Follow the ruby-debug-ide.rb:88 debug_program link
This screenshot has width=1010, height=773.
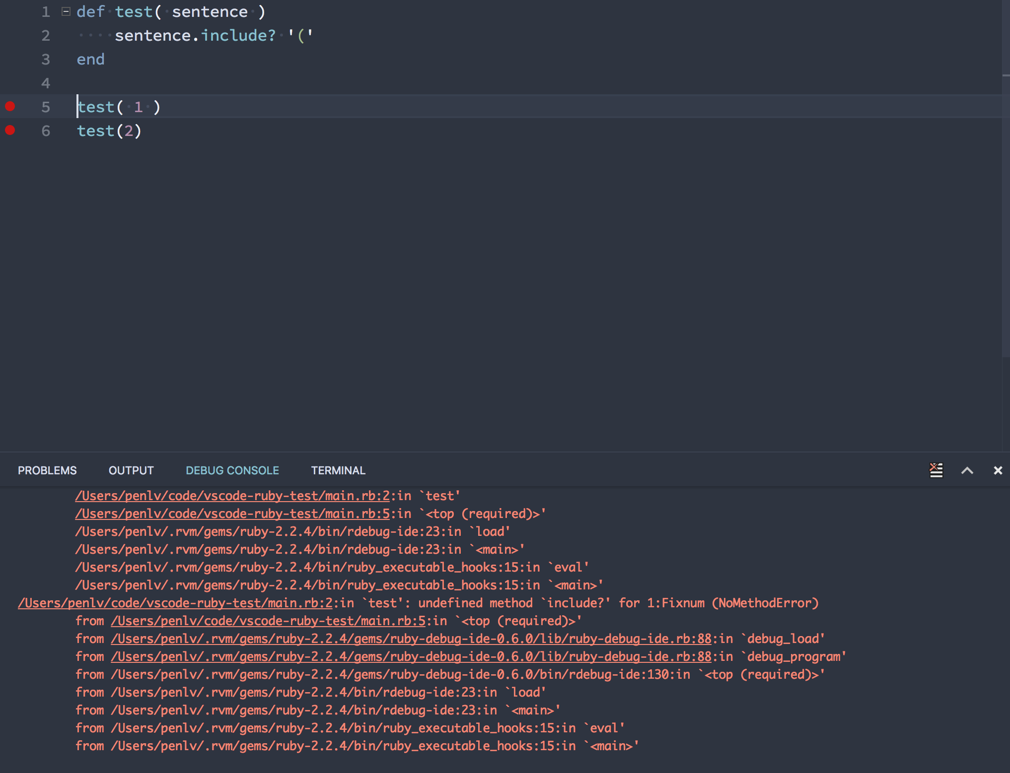(407, 656)
